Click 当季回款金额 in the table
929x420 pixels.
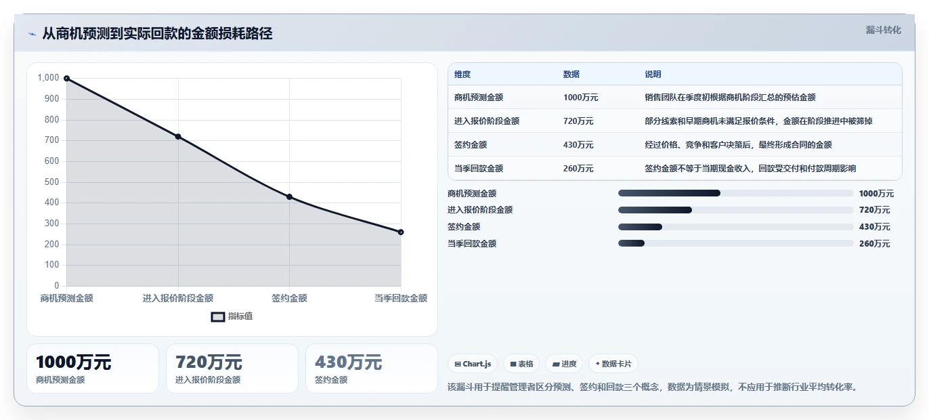479,169
